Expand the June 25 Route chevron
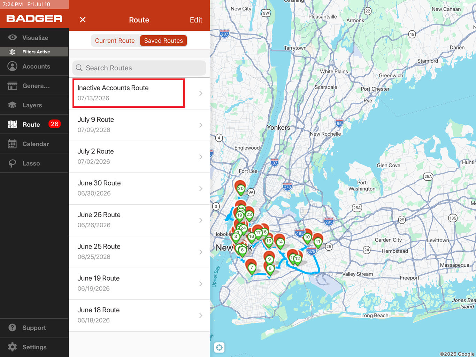Viewport: 476px width, 357px height. point(201,252)
